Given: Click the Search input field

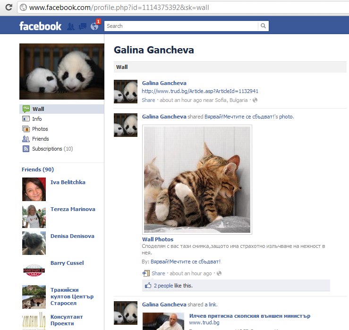Looking at the screenshot, I should [181, 26].
